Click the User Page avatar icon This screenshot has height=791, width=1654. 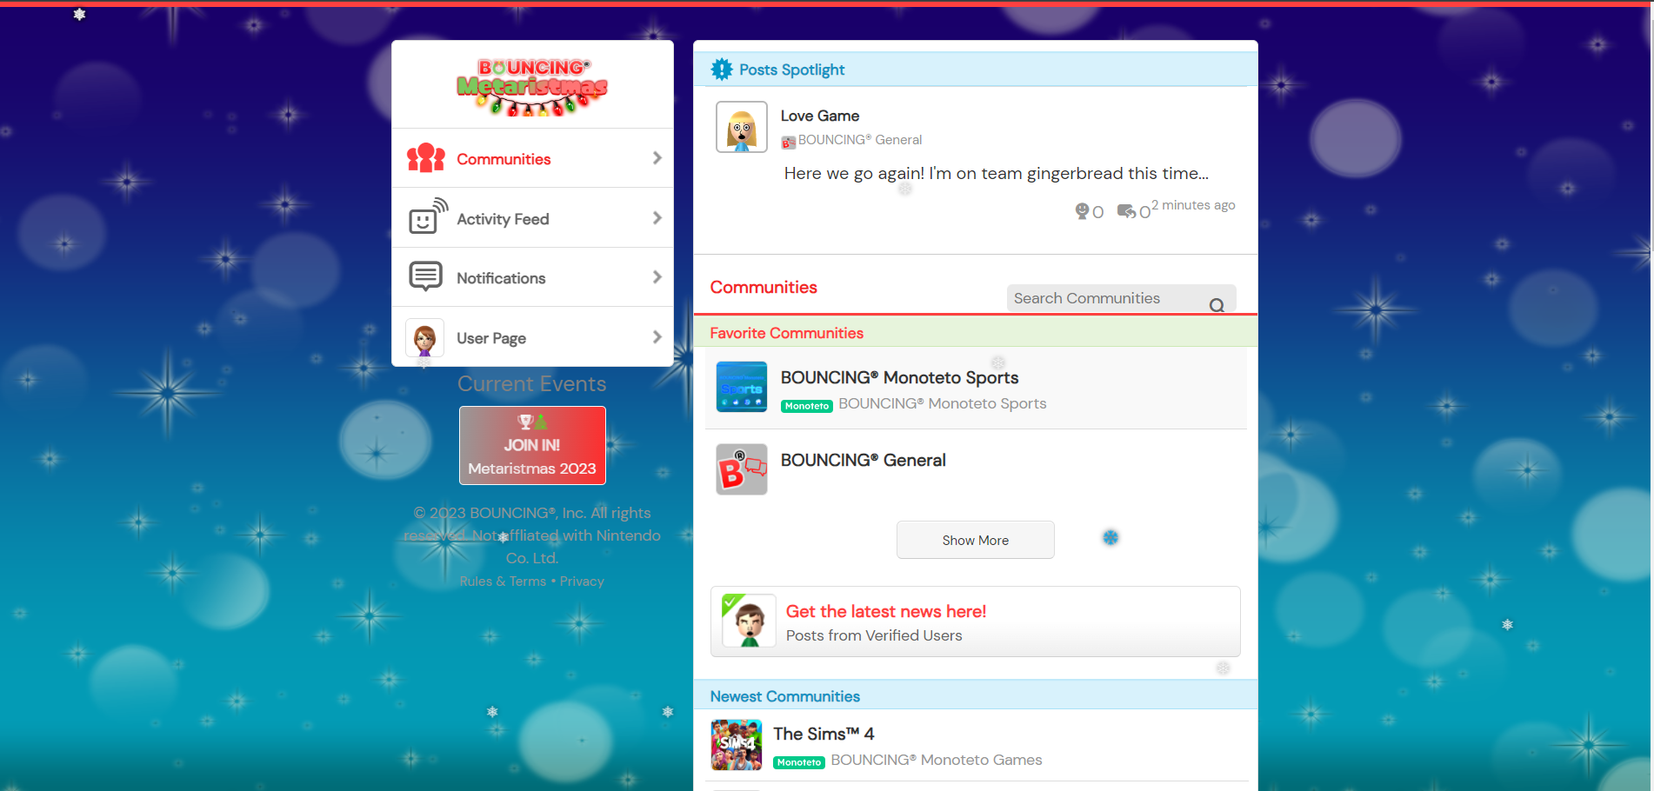point(425,338)
